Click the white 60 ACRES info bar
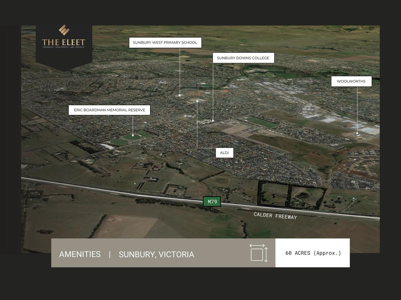Screen dimensions: 401x300 click(x=312, y=253)
